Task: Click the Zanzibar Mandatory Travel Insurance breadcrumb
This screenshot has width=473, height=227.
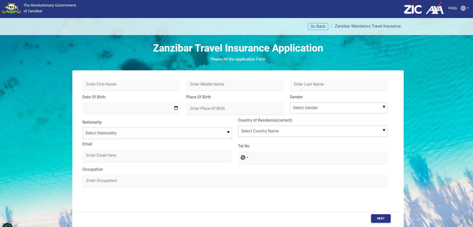Action: pos(368,26)
